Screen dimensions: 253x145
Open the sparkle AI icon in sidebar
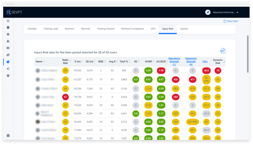tap(8, 69)
